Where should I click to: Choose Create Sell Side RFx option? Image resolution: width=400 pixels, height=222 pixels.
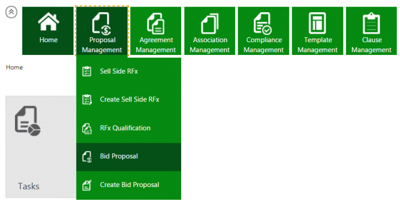[129, 100]
